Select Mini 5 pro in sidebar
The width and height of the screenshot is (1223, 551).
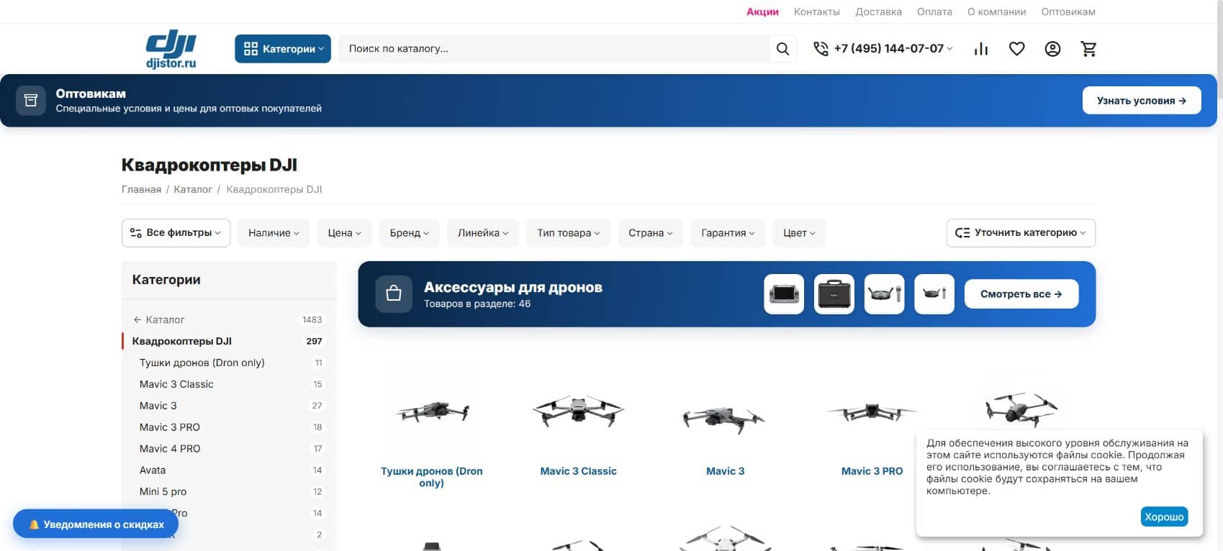163,492
